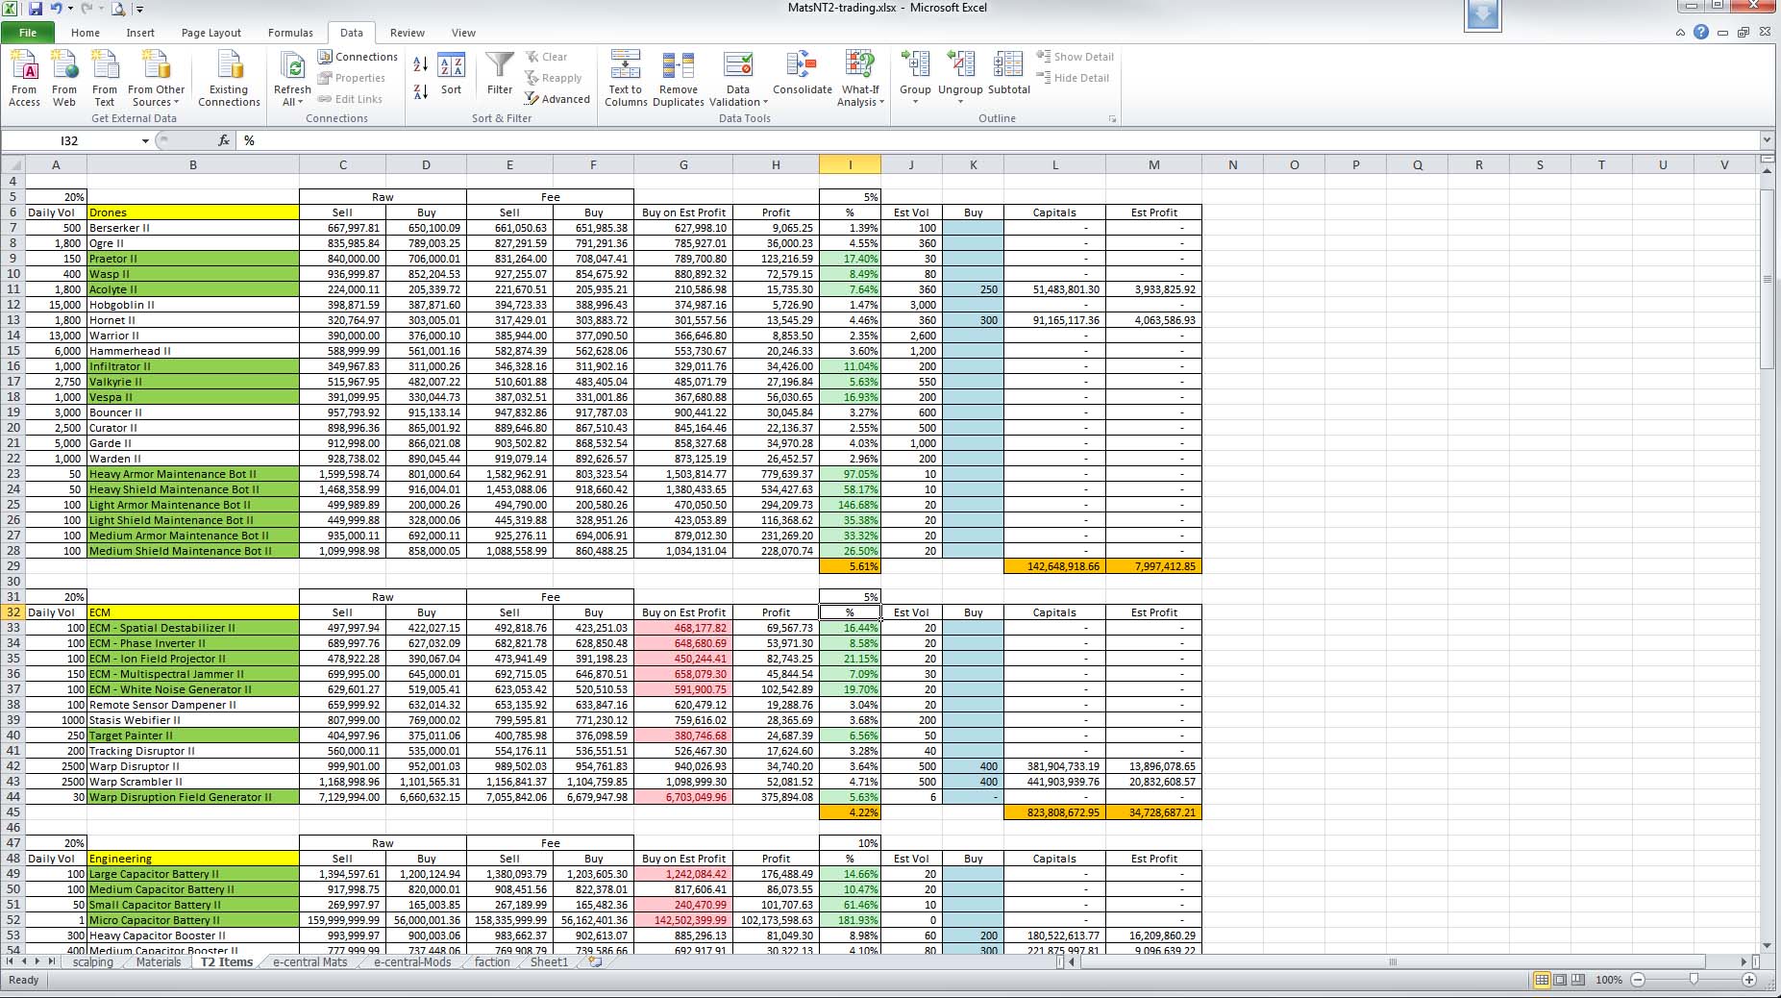Open Existing Connections dialog
1781x998 pixels.
coord(229,78)
